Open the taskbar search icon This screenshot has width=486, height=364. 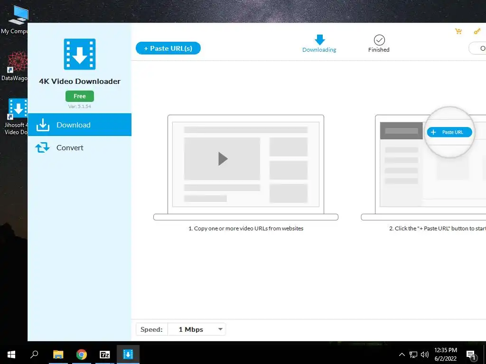(x=34, y=355)
